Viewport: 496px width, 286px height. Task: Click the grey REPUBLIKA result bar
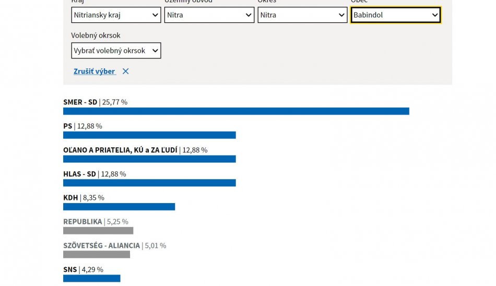click(x=98, y=231)
